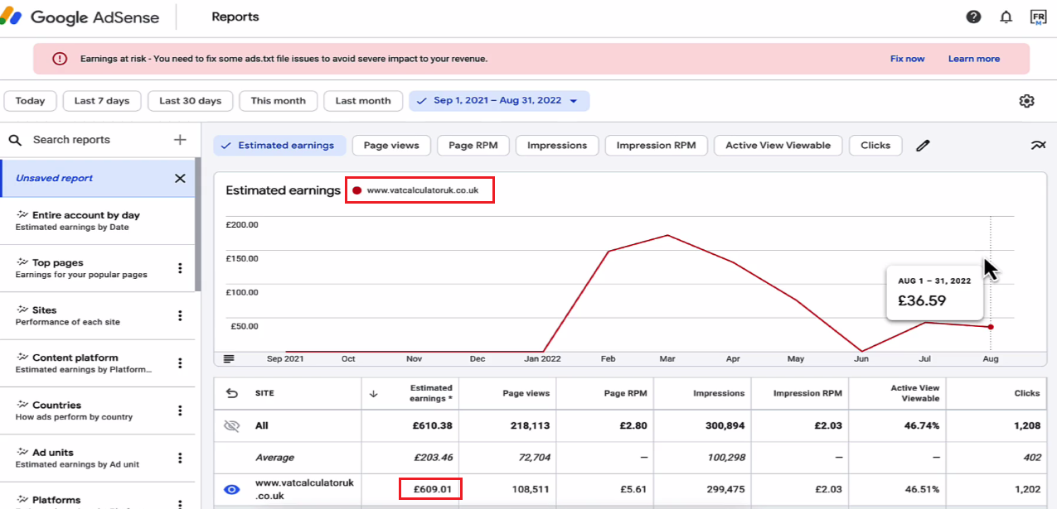
Task: Click the magnifier icon beside Search reports
Action: coord(15,140)
